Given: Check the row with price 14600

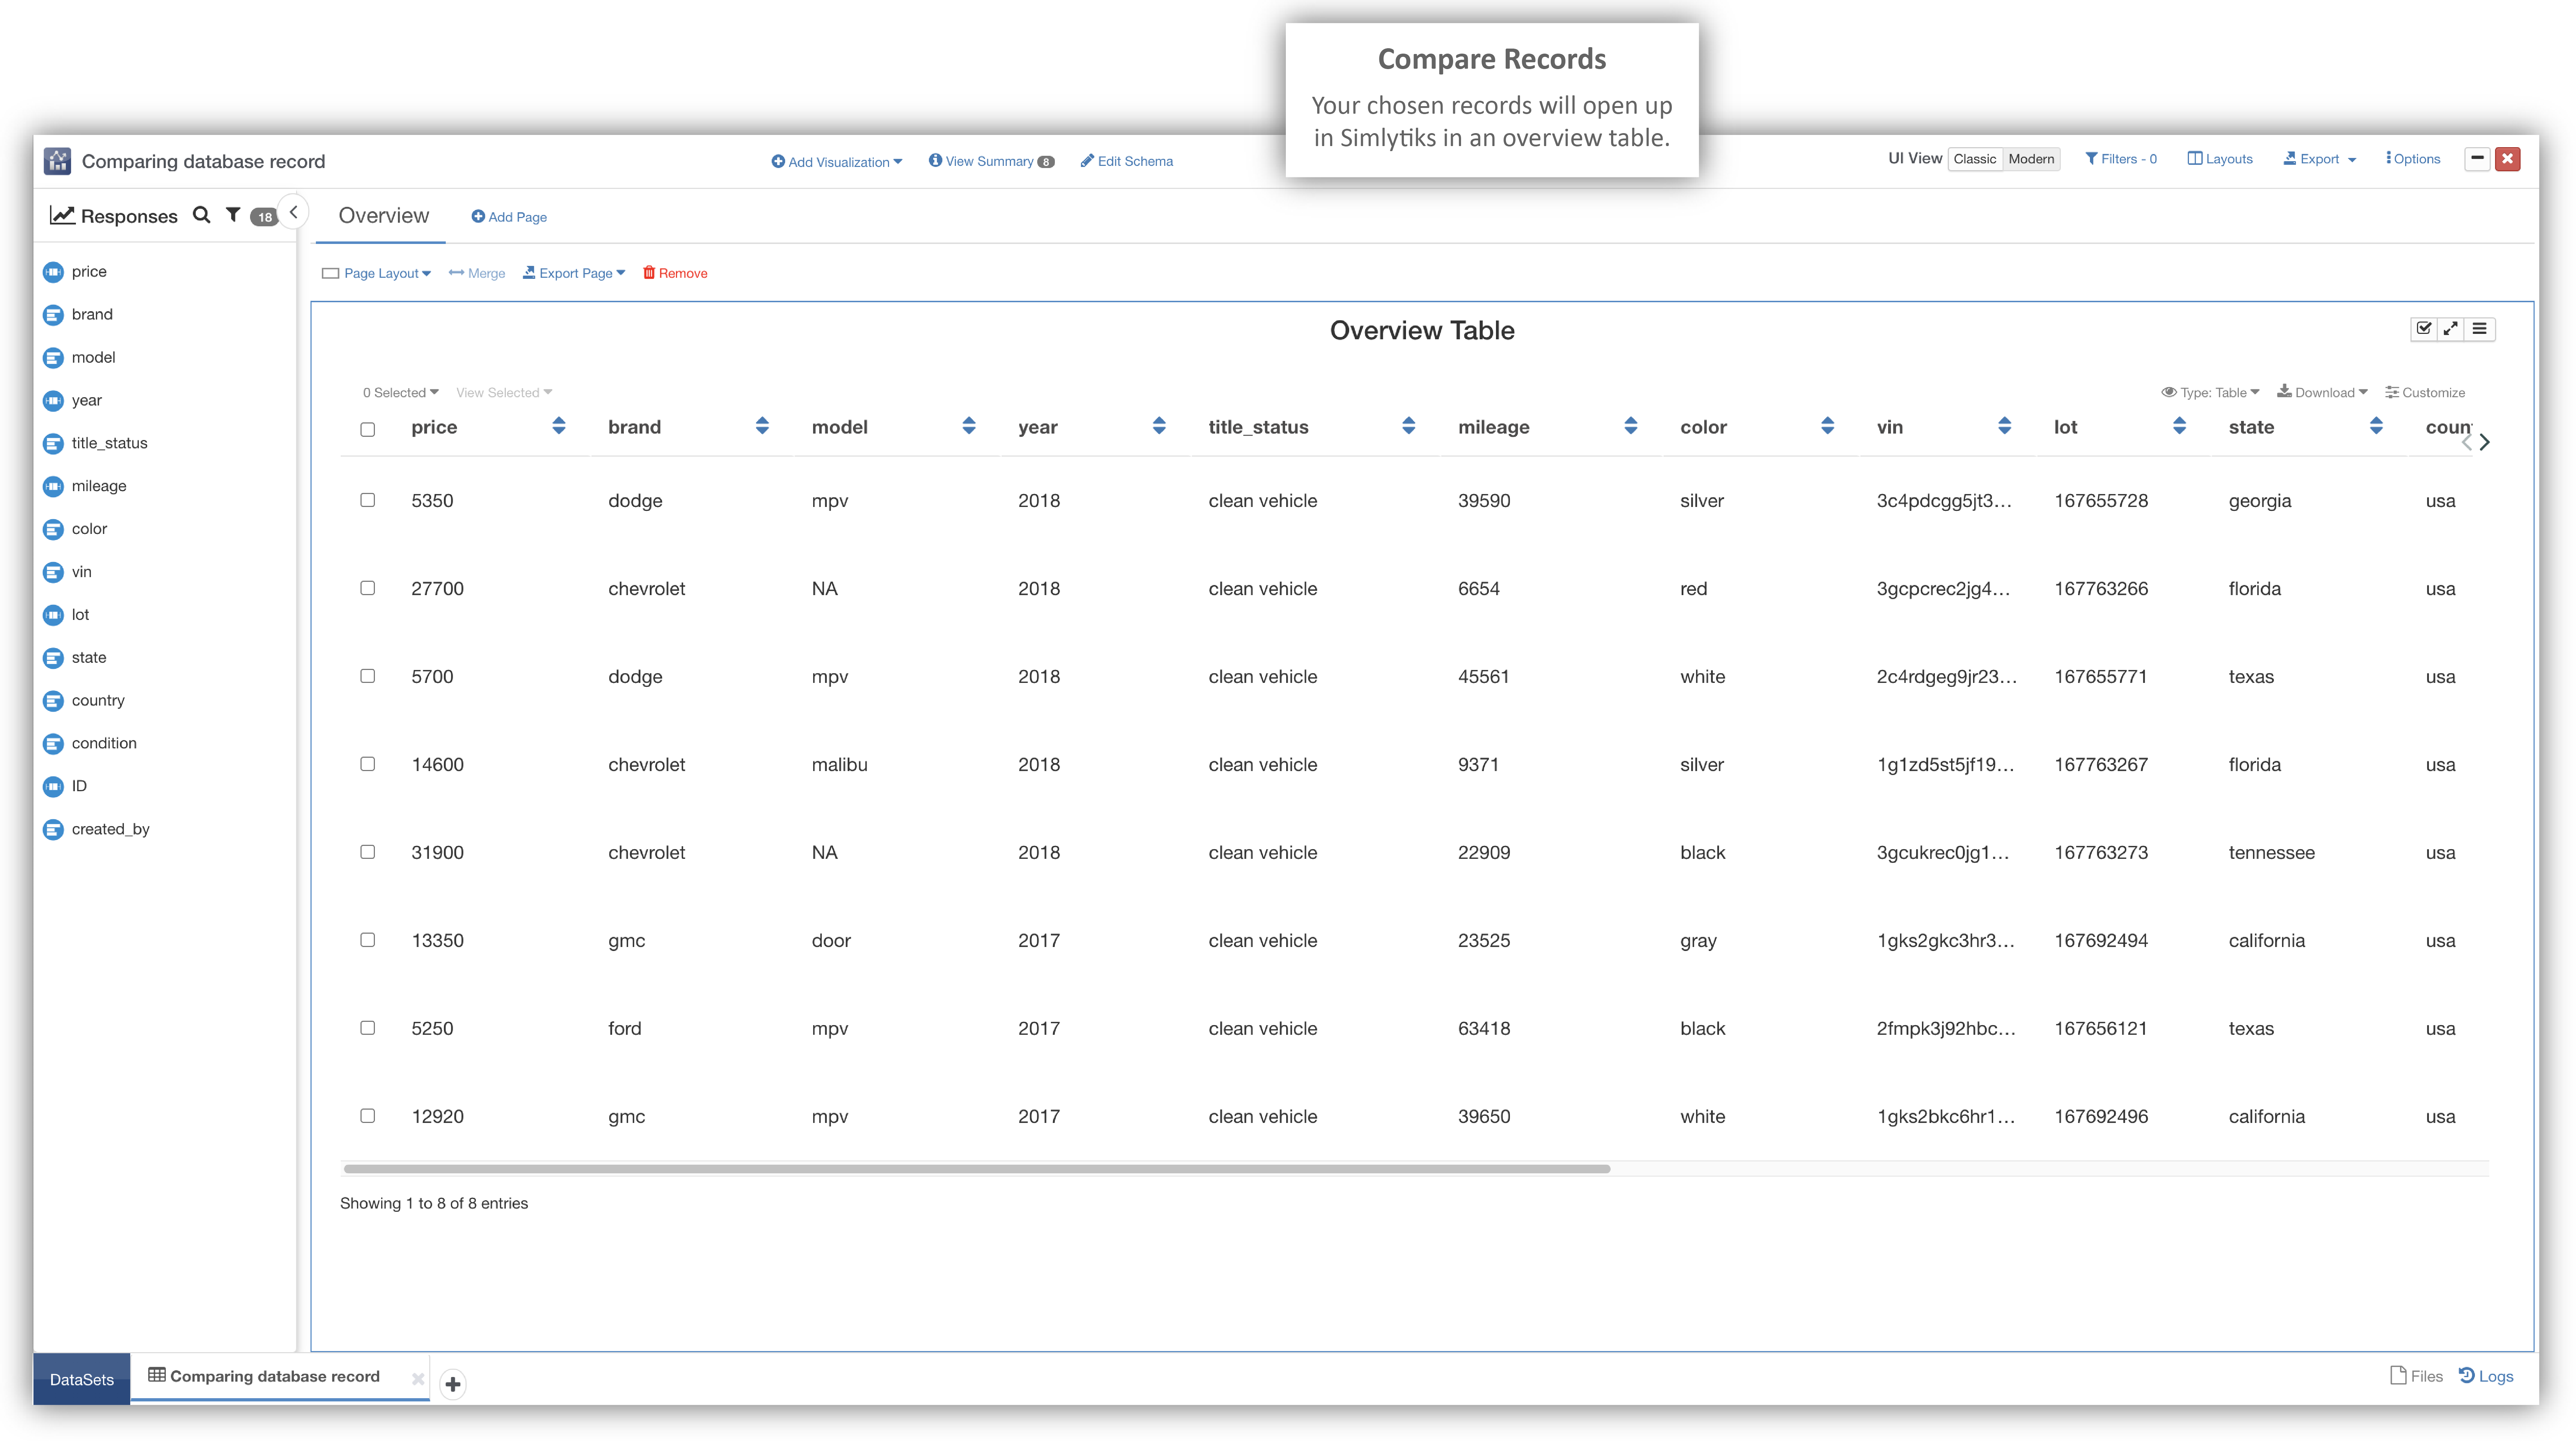Looking at the screenshot, I should click(368, 764).
